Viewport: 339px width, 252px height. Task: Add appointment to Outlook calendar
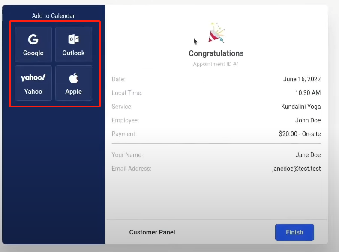[x=74, y=44]
